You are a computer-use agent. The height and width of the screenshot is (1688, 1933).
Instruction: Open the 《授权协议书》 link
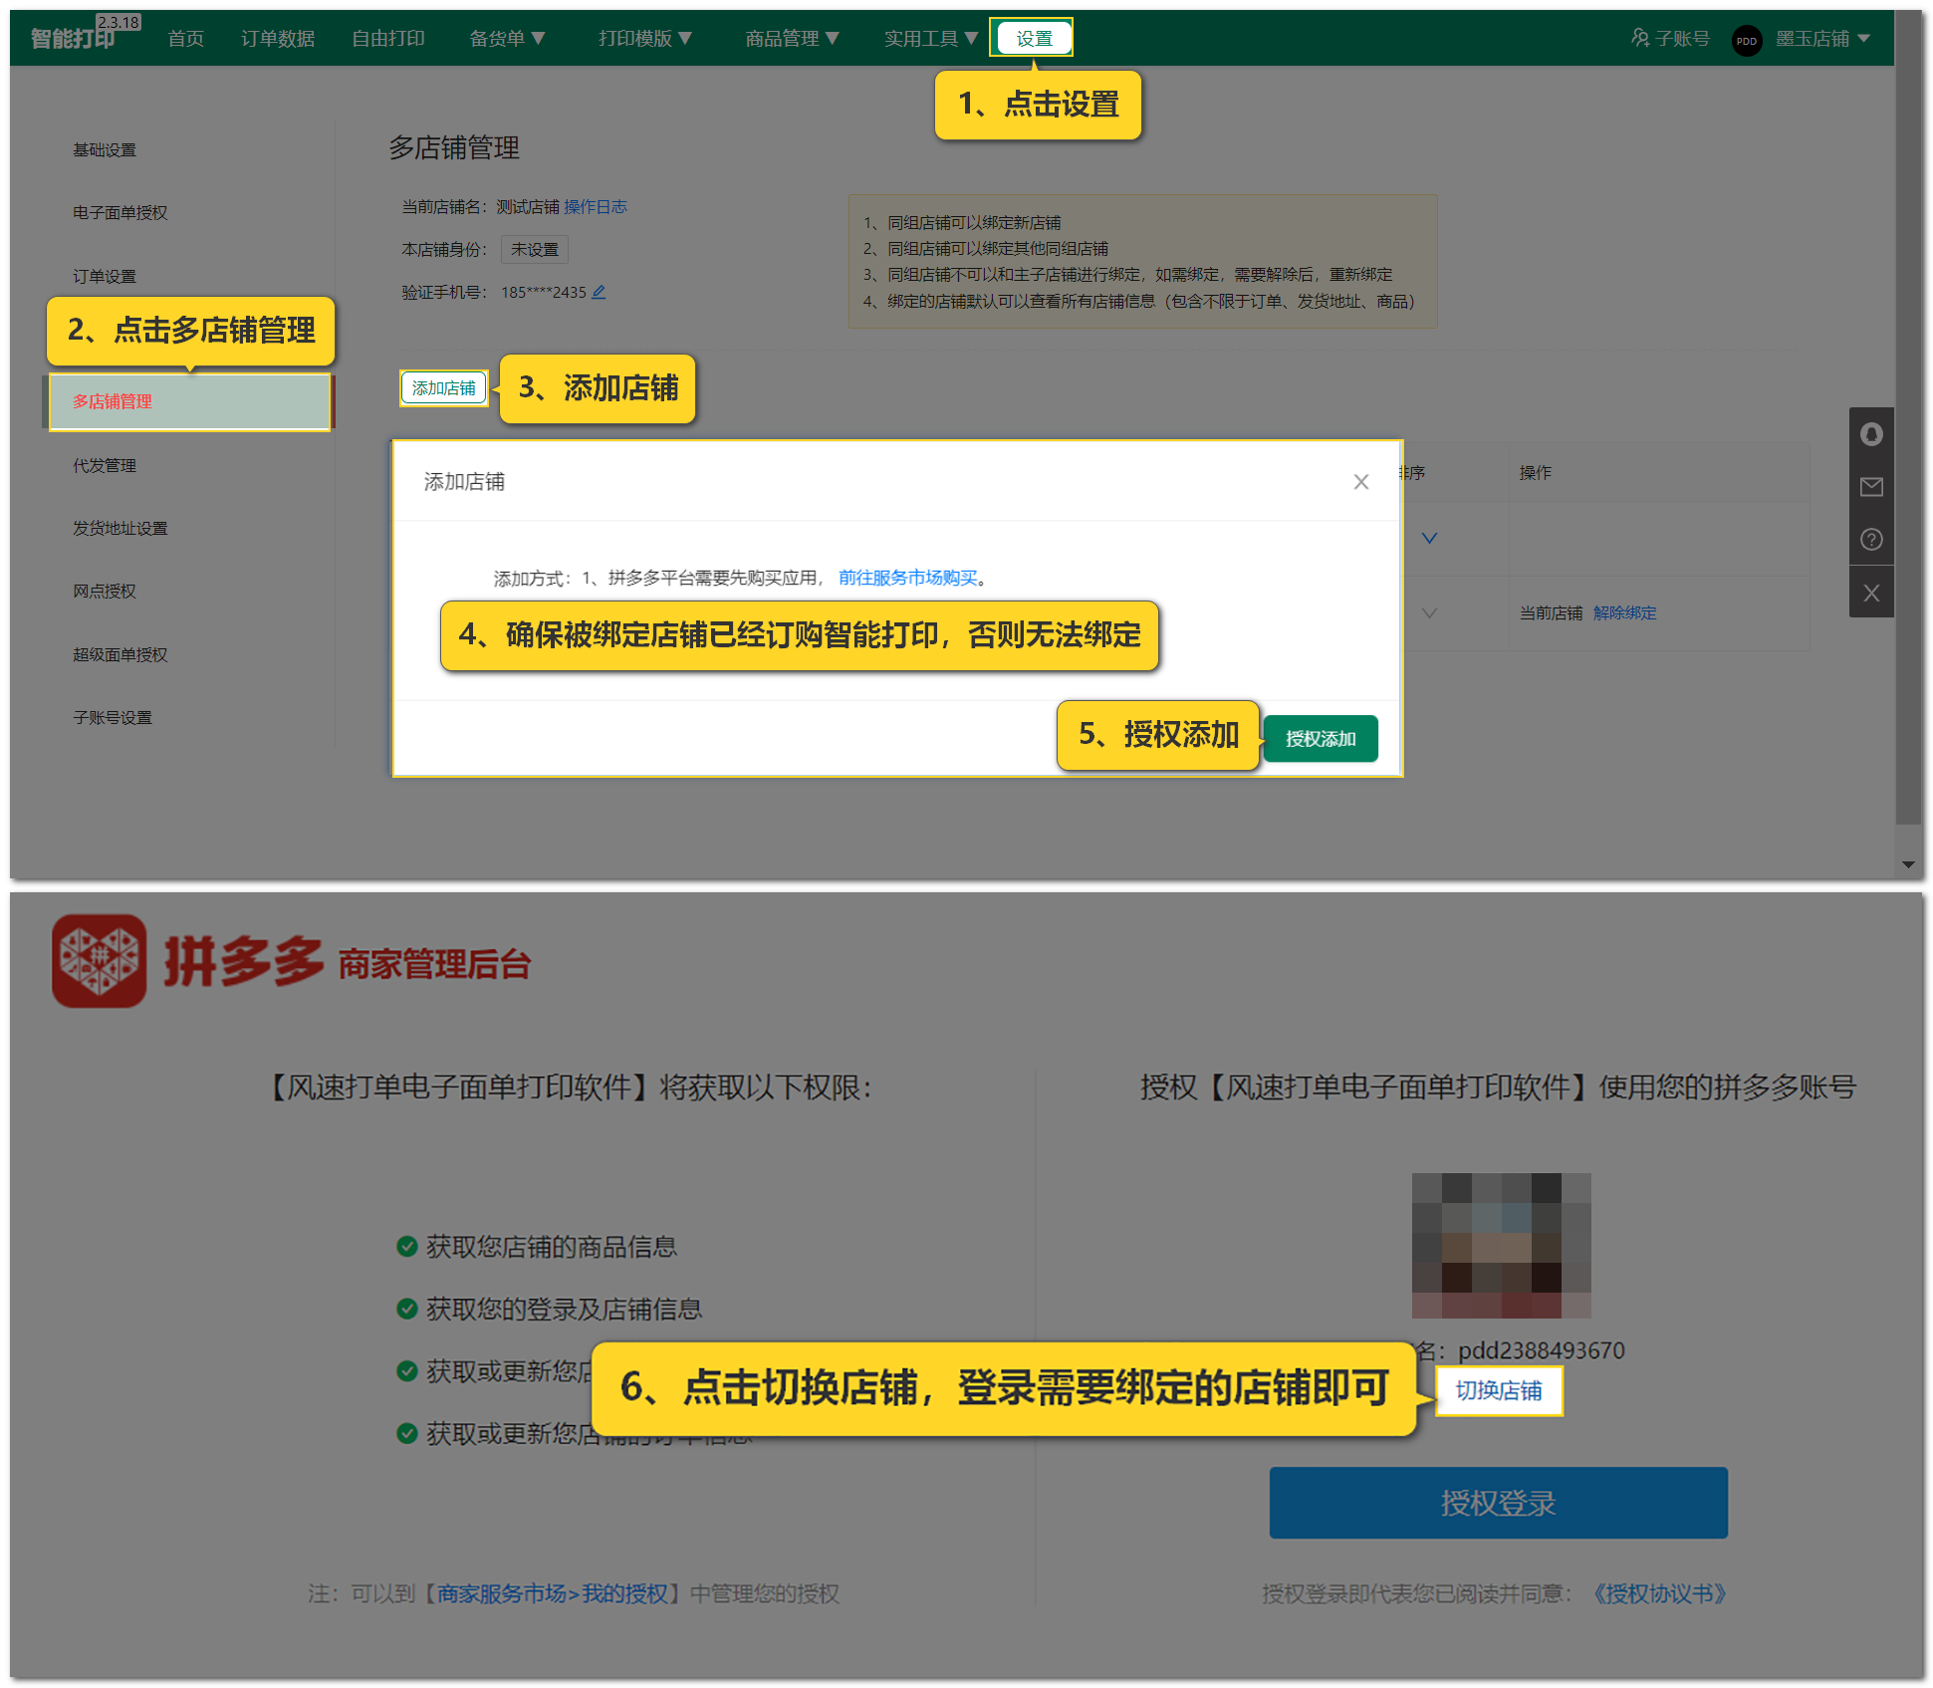pyautogui.click(x=1659, y=1593)
